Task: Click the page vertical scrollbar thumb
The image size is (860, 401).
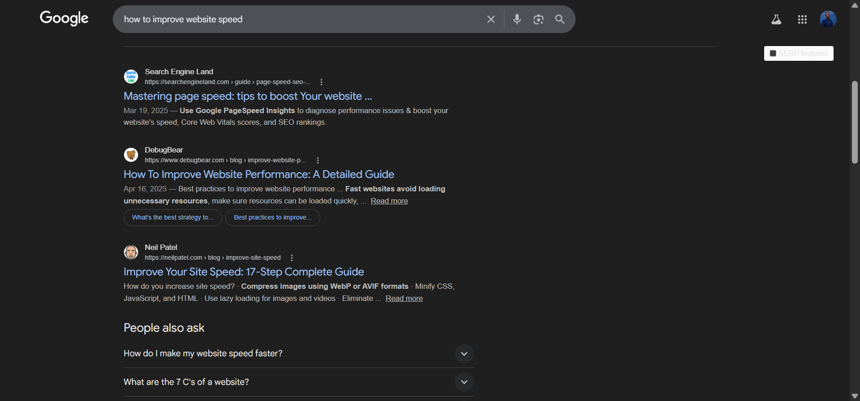Action: tap(855, 122)
